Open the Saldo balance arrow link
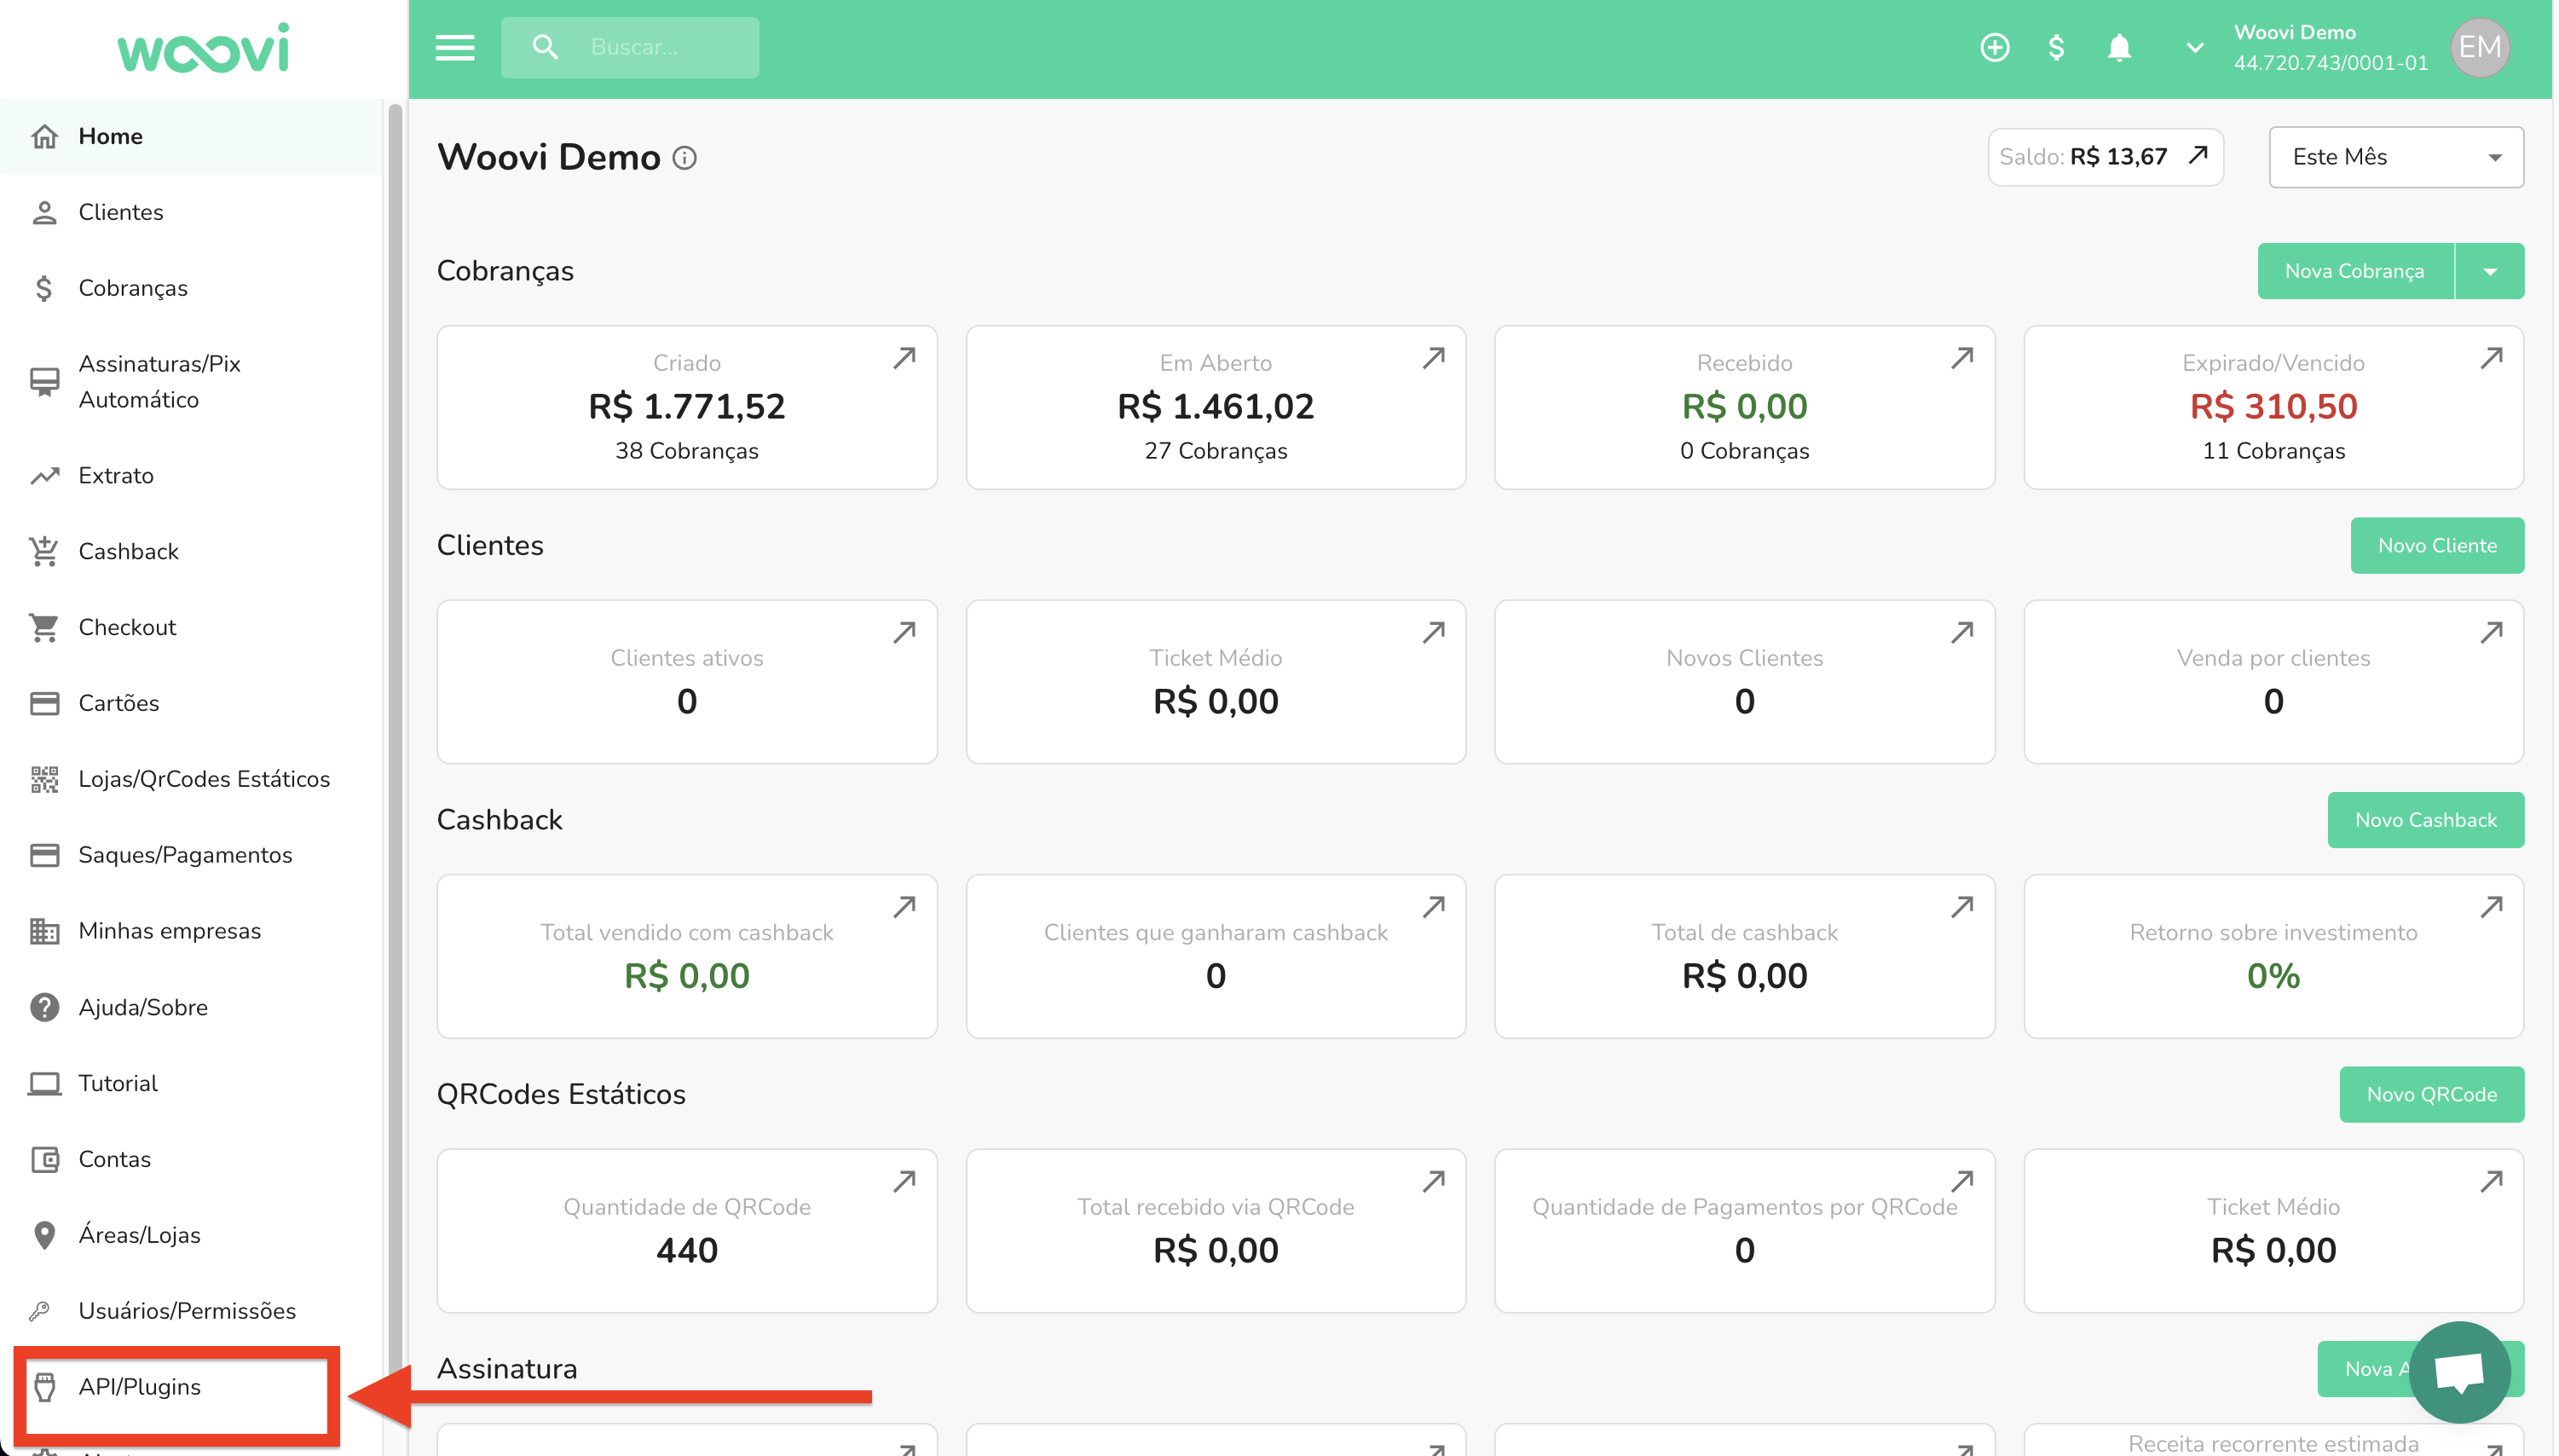The height and width of the screenshot is (1456, 2559). pyautogui.click(x=2197, y=156)
